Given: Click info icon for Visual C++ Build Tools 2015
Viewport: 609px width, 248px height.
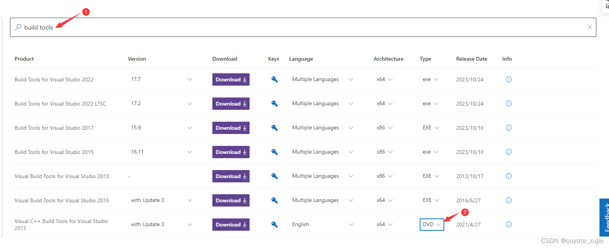Looking at the screenshot, I should [x=508, y=225].
